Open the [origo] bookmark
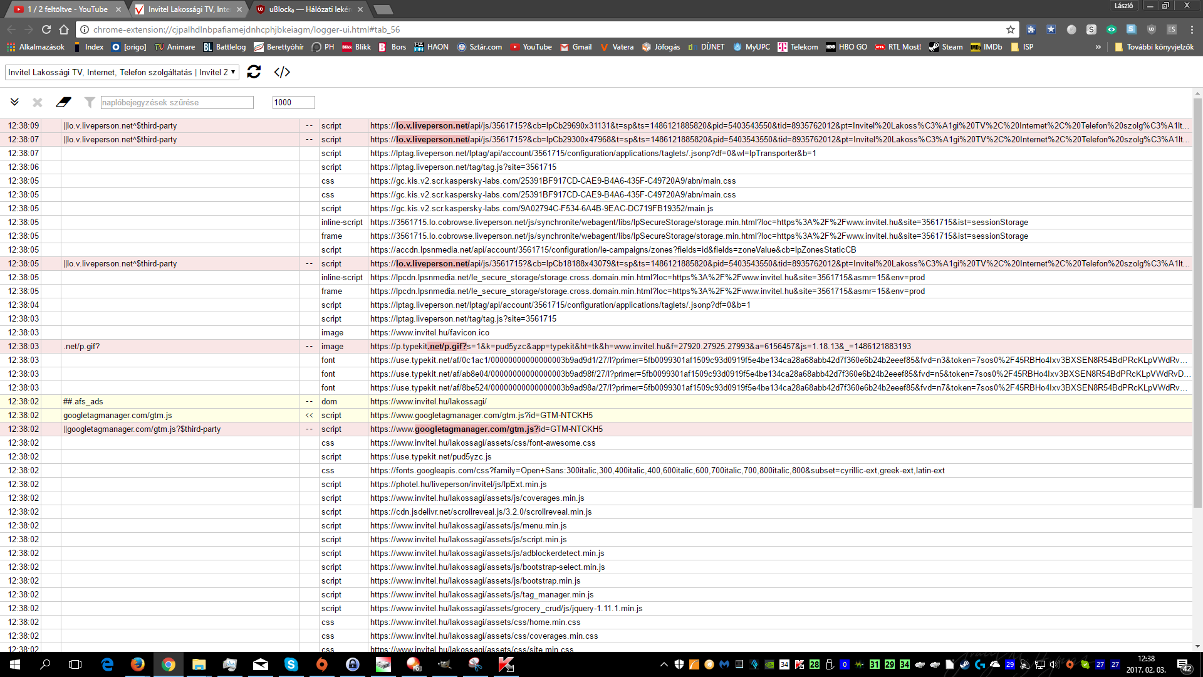1203x677 pixels. coord(129,47)
